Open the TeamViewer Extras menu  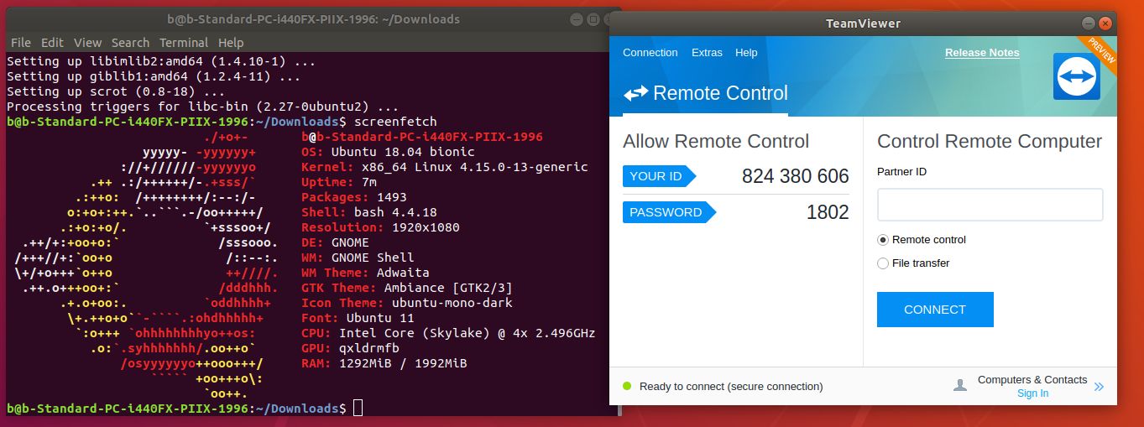tap(707, 52)
